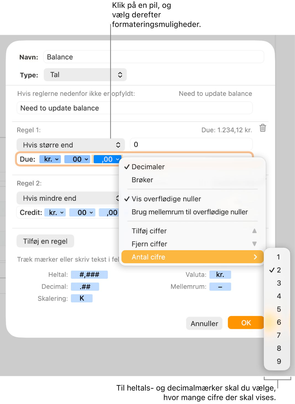Click the Tilføj ciffer up arrow
Screen dimensions: 295x404
coord(254,231)
